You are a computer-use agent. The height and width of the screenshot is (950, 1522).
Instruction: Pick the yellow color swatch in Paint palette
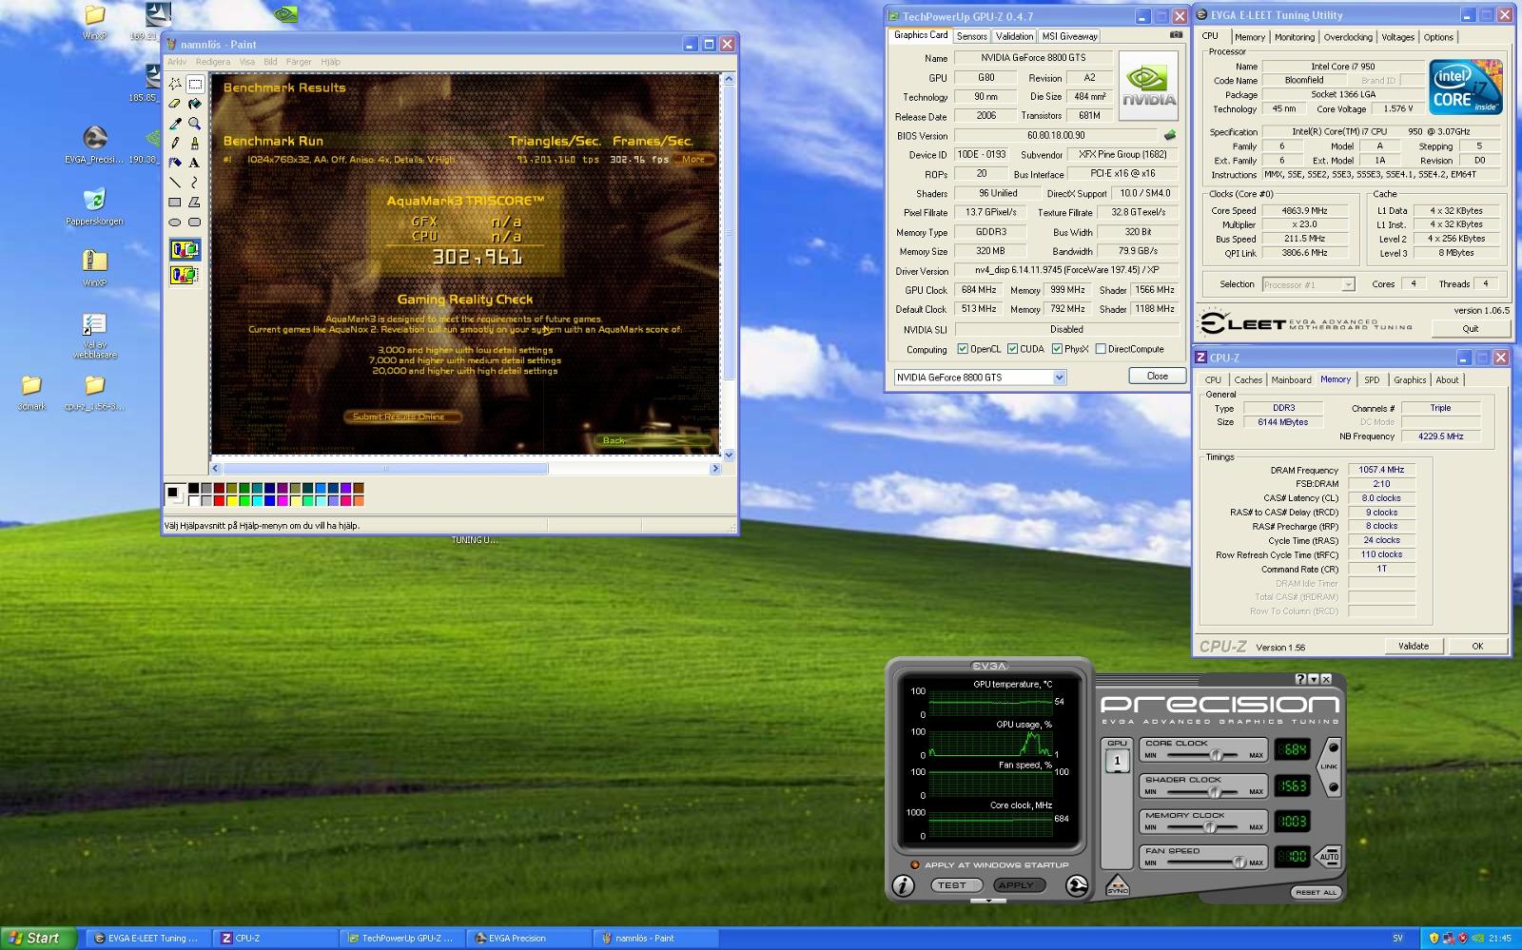click(231, 501)
